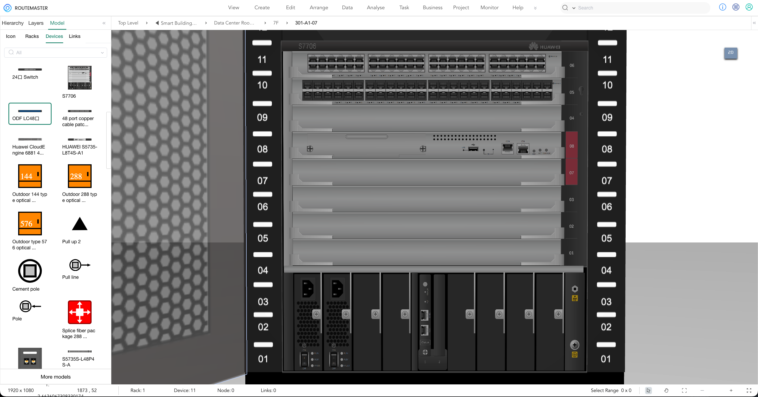The width and height of the screenshot is (758, 397).
Task: Open the apps grid icon
Action: 736,7
